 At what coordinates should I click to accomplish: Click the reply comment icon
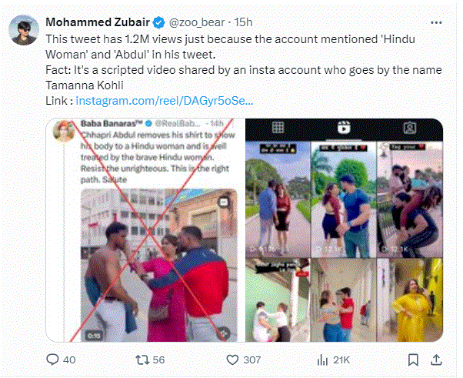tap(53, 359)
